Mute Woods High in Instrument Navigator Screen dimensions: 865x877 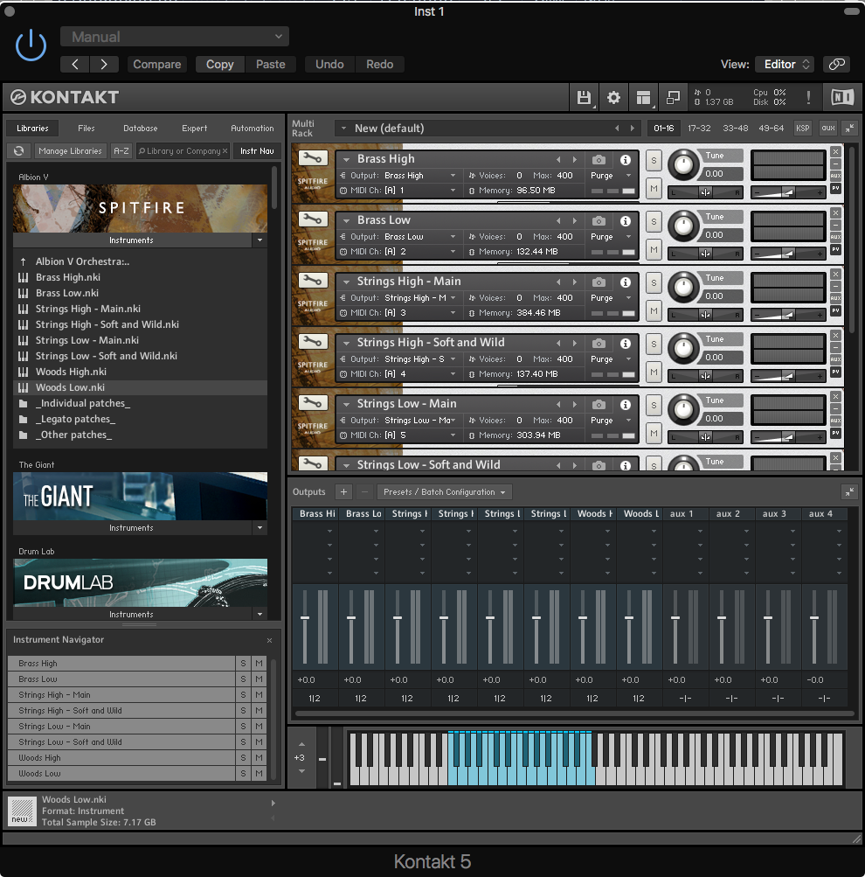pos(259,757)
